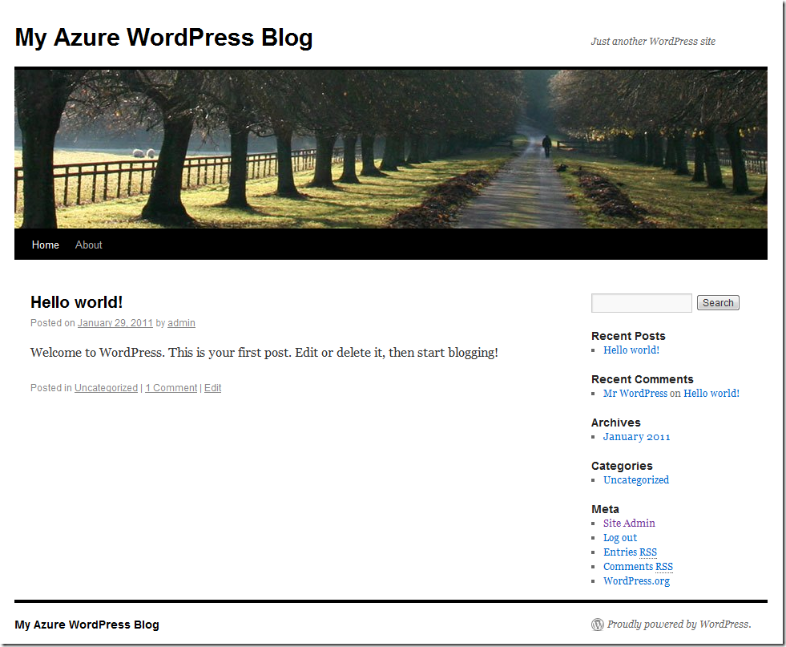
Task: Click the Recent Posts widget heading
Action: tap(628, 336)
